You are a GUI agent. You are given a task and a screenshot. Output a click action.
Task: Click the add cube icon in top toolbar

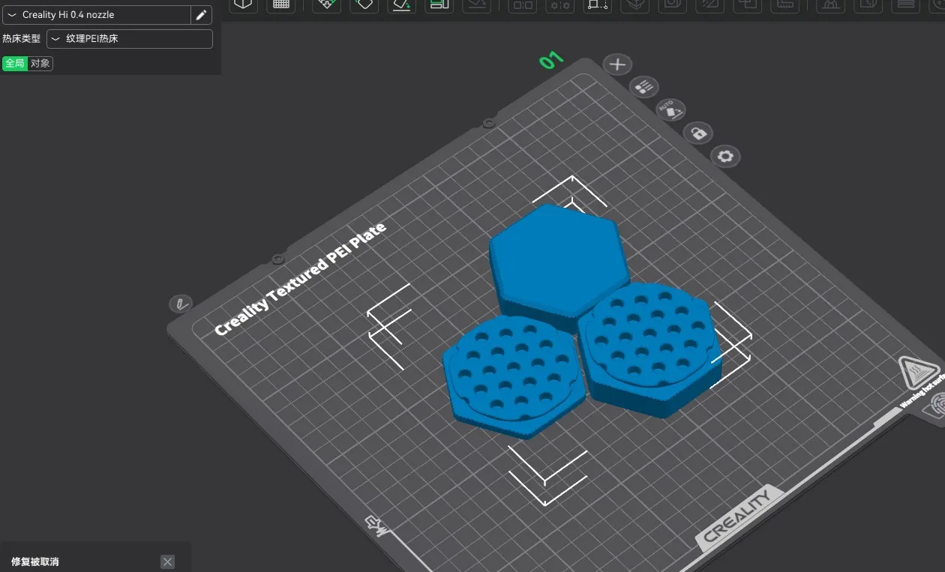[243, 4]
